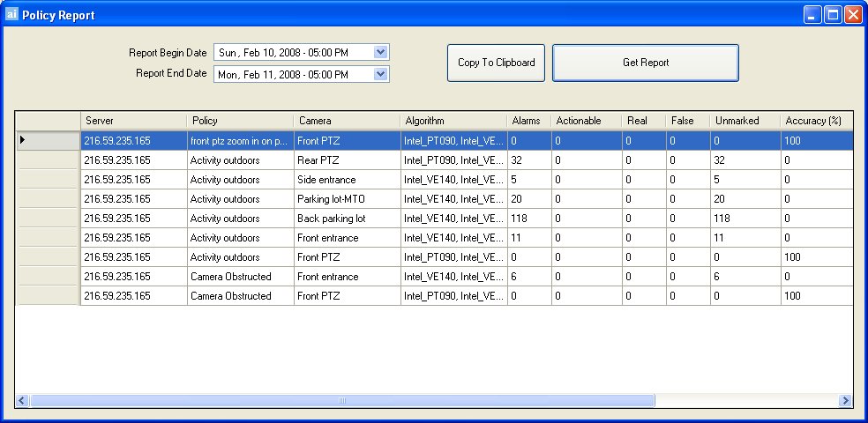Sort by the Policy column header
868x423 pixels.
coord(239,121)
